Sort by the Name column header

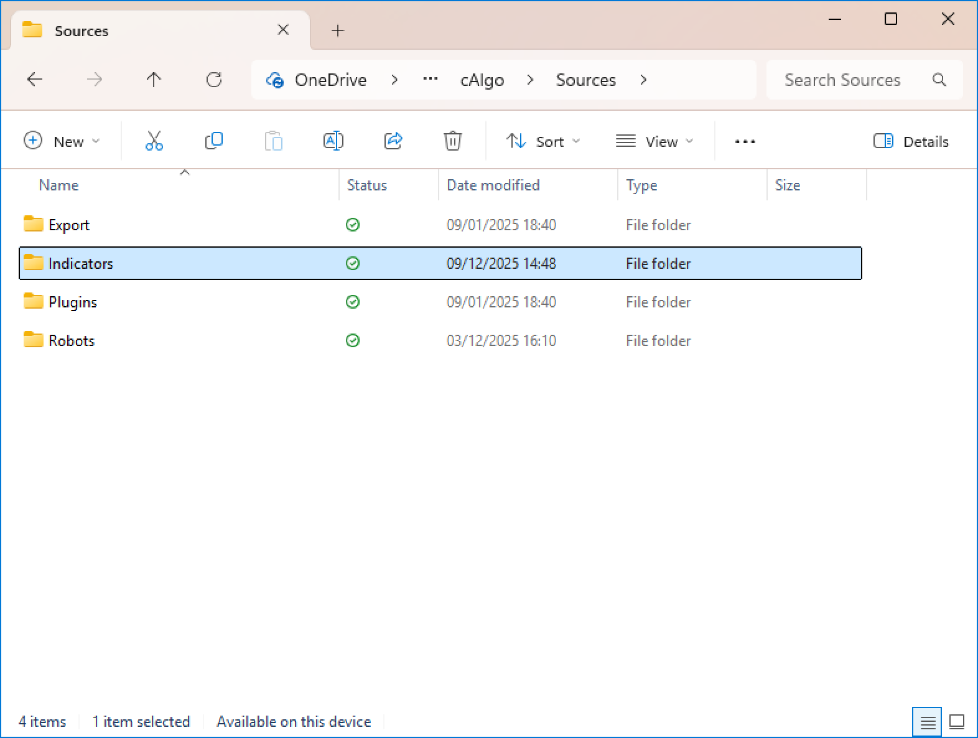coord(179,185)
